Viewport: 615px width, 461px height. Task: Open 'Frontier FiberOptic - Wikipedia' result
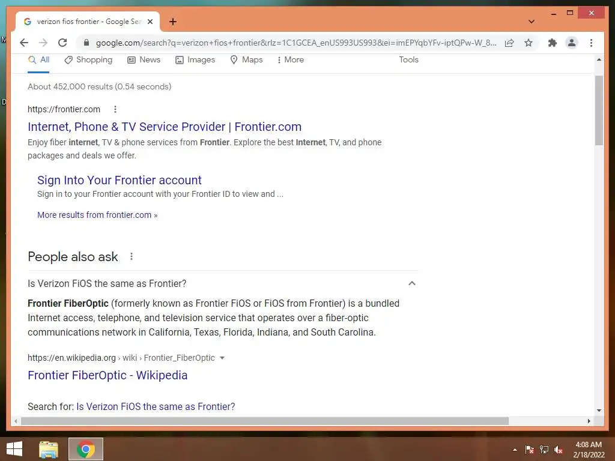pos(108,375)
